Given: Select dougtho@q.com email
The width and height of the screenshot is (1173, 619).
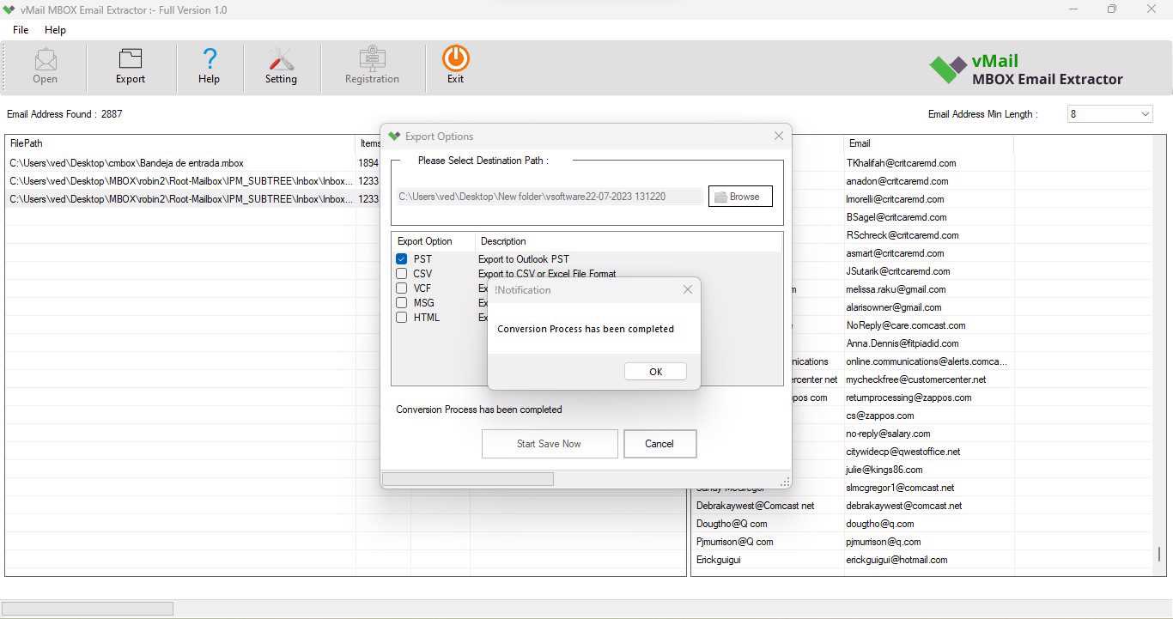Looking at the screenshot, I should [880, 524].
